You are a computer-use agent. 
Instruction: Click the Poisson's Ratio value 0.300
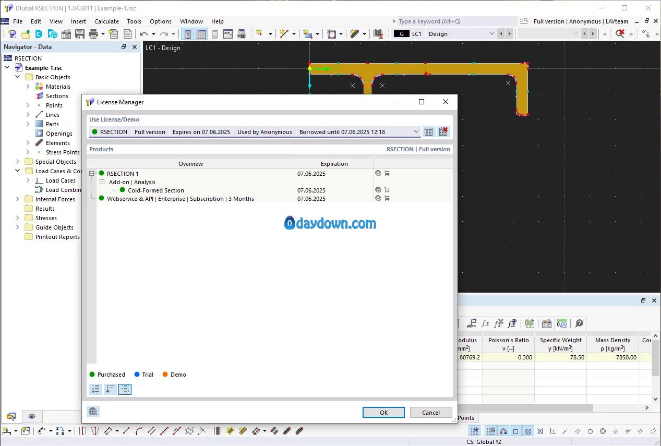pyautogui.click(x=508, y=357)
